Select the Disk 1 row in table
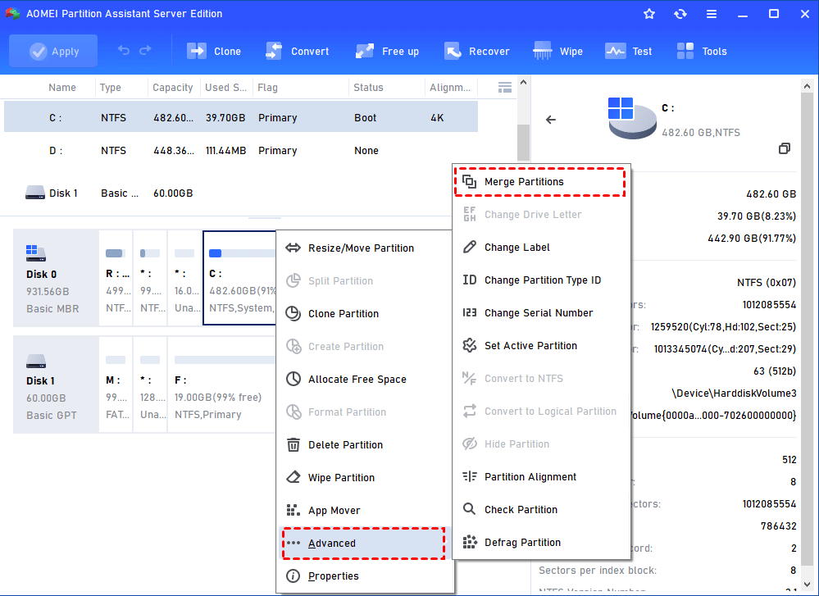 coord(241,193)
